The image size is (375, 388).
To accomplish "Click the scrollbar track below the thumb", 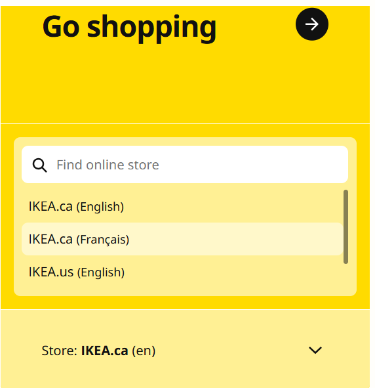I will 345,276.
